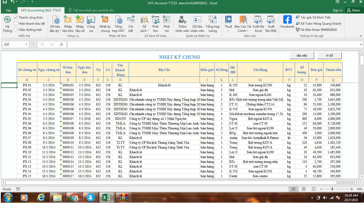The height and width of the screenshot is (204, 364).
Task: Select HiTi Accounting 2021 TT133 tab
Action: click(x=41, y=10)
